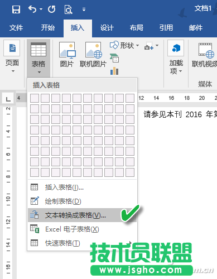Click the 联机视频 online video icon
The width and height of the screenshot is (217, 279).
[205, 55]
